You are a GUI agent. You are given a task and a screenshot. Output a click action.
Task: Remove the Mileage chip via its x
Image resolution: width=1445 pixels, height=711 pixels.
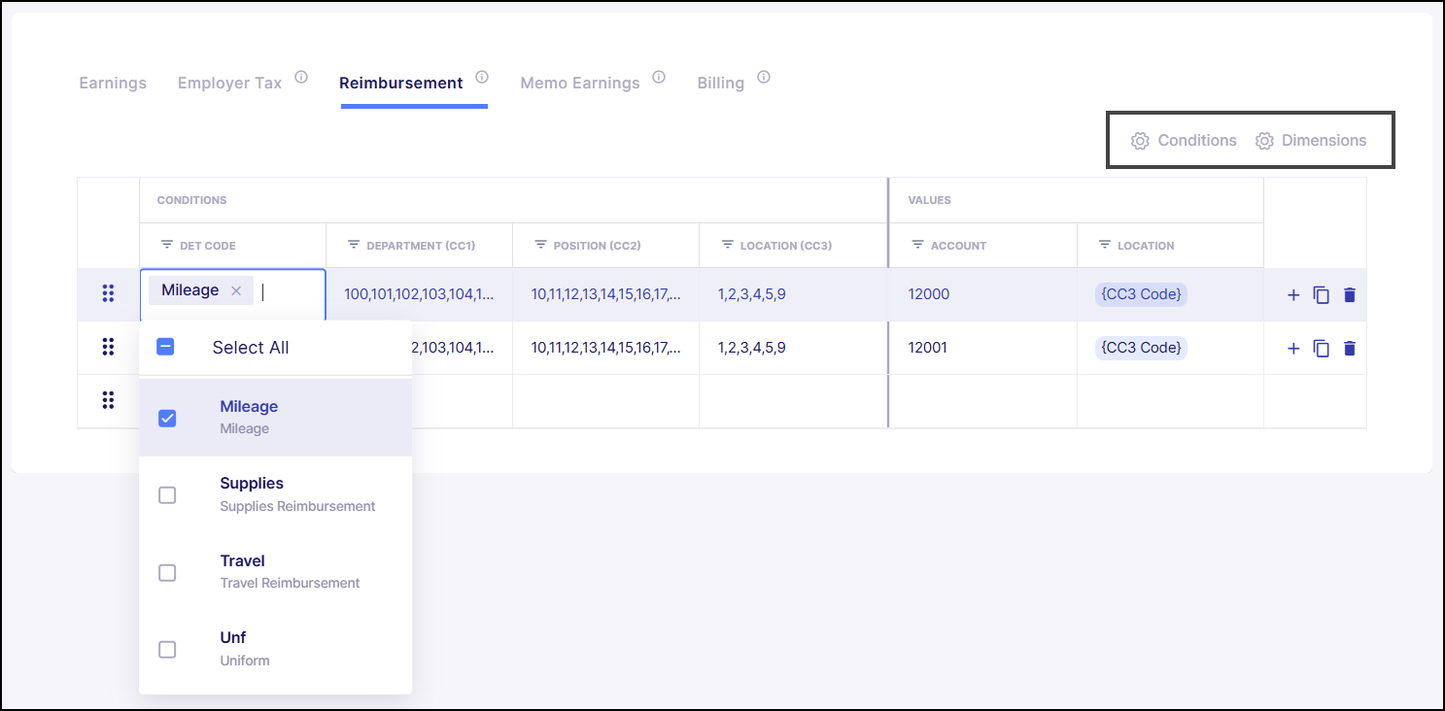click(x=236, y=289)
